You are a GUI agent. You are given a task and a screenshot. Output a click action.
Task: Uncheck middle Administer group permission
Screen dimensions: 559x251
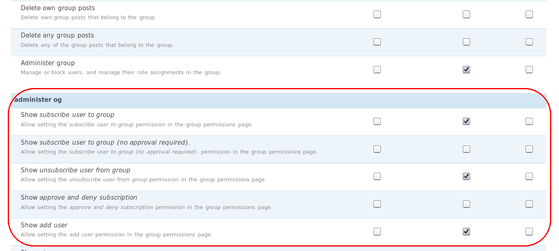[466, 69]
